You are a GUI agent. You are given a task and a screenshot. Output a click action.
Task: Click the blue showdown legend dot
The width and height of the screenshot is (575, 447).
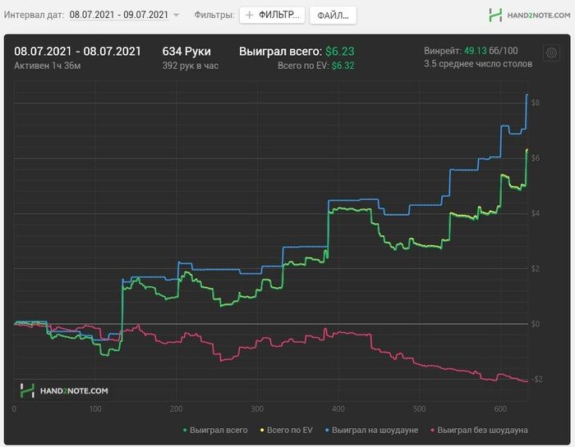(327, 430)
